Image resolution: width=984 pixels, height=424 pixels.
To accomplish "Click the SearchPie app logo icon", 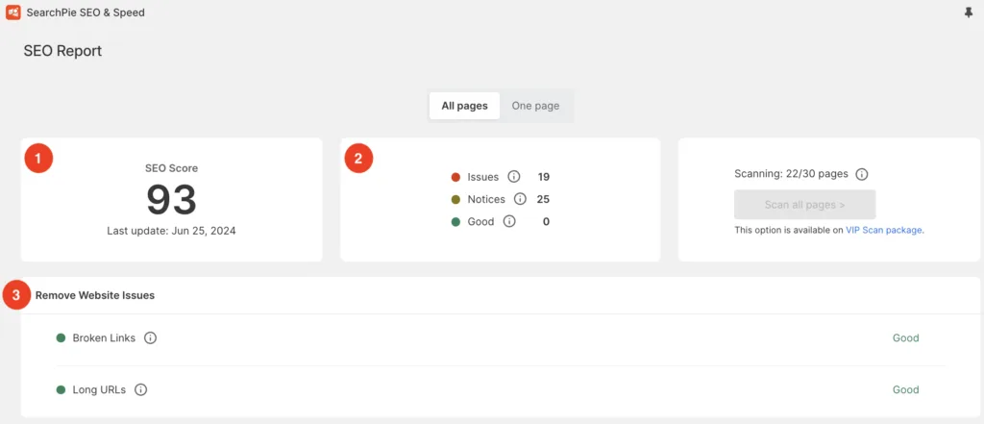I will click(13, 12).
